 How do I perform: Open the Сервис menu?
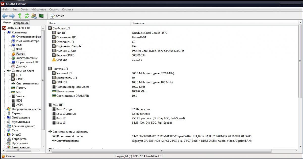pos(54,9)
